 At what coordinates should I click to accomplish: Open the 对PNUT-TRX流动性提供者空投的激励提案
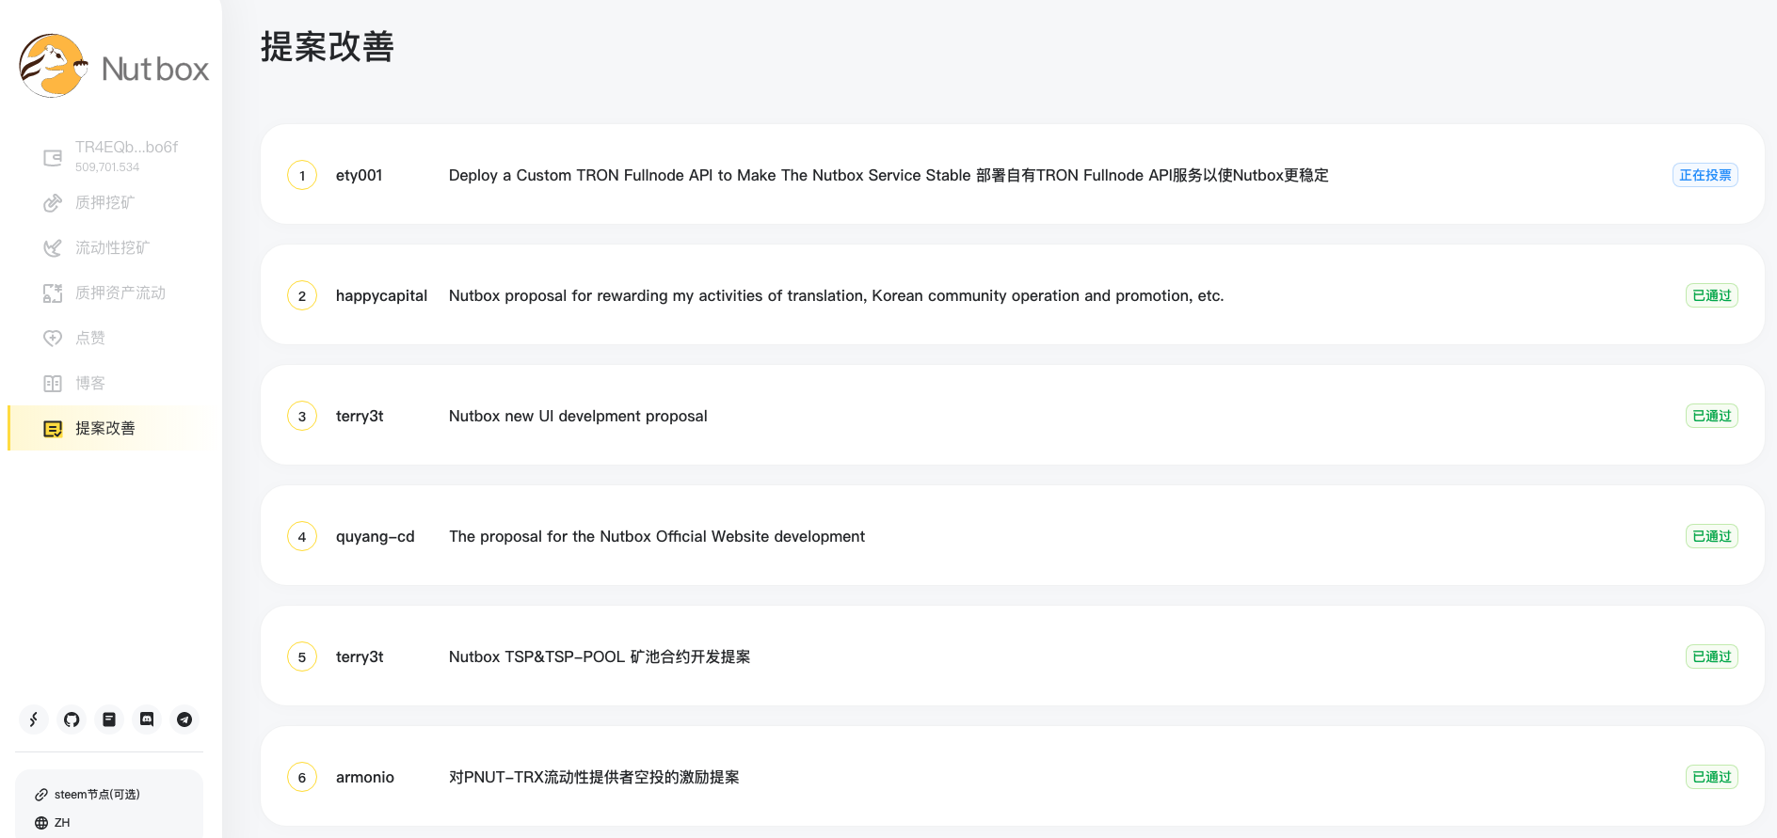coord(594,777)
